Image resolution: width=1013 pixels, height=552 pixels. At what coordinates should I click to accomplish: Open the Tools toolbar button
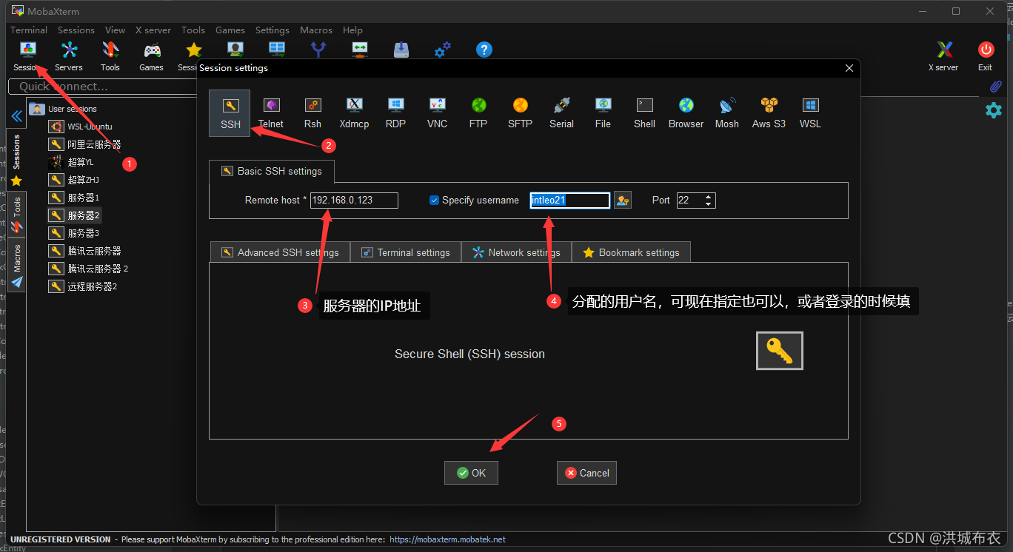coord(110,56)
